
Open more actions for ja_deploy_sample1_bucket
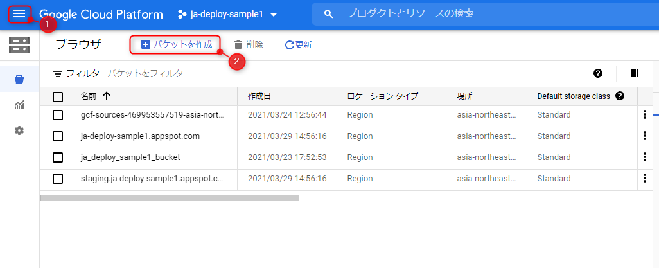644,157
